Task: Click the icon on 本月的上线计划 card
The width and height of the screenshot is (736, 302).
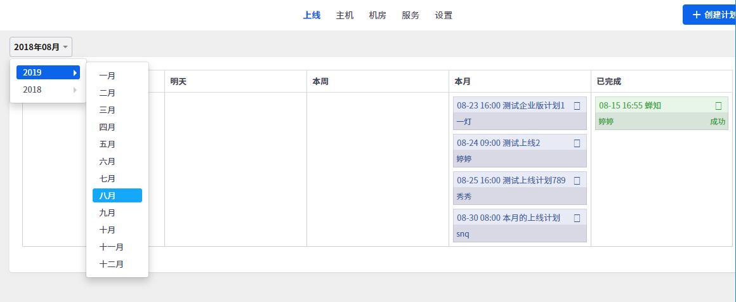Action: (577, 218)
